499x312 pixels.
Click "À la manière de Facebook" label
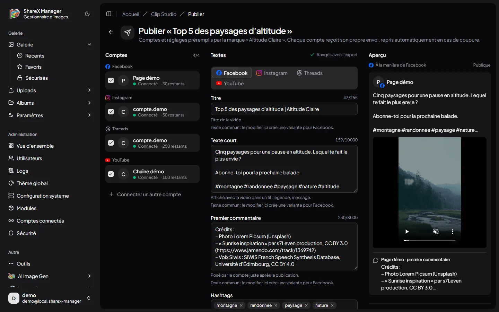click(x=401, y=65)
